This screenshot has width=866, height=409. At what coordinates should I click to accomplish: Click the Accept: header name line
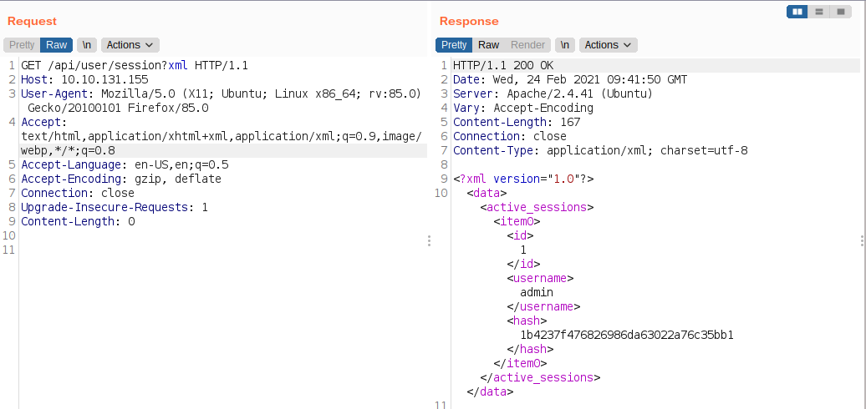43,123
